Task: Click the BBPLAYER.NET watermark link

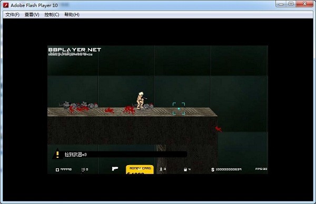Action: [x=75, y=49]
